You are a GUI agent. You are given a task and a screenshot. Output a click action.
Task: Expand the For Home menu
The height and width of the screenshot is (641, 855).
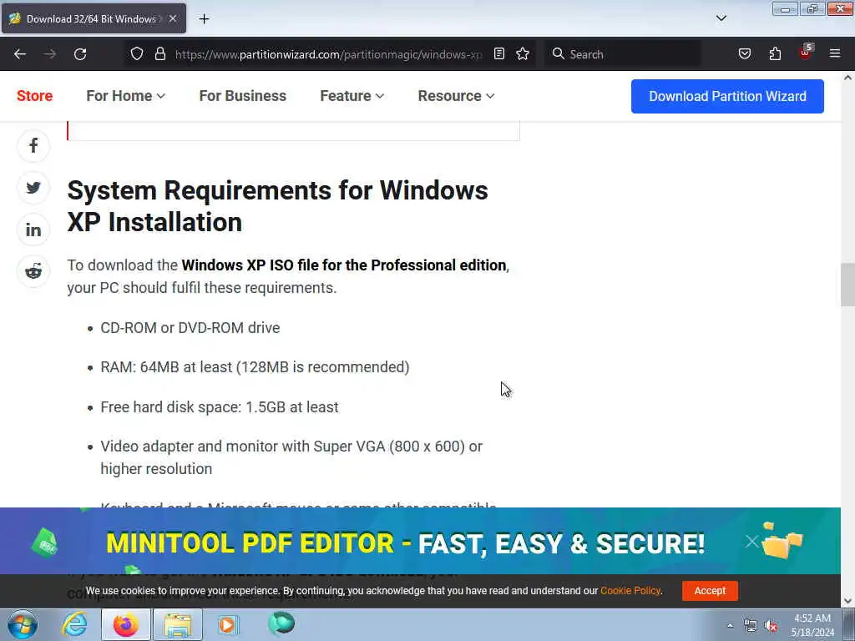(x=125, y=96)
